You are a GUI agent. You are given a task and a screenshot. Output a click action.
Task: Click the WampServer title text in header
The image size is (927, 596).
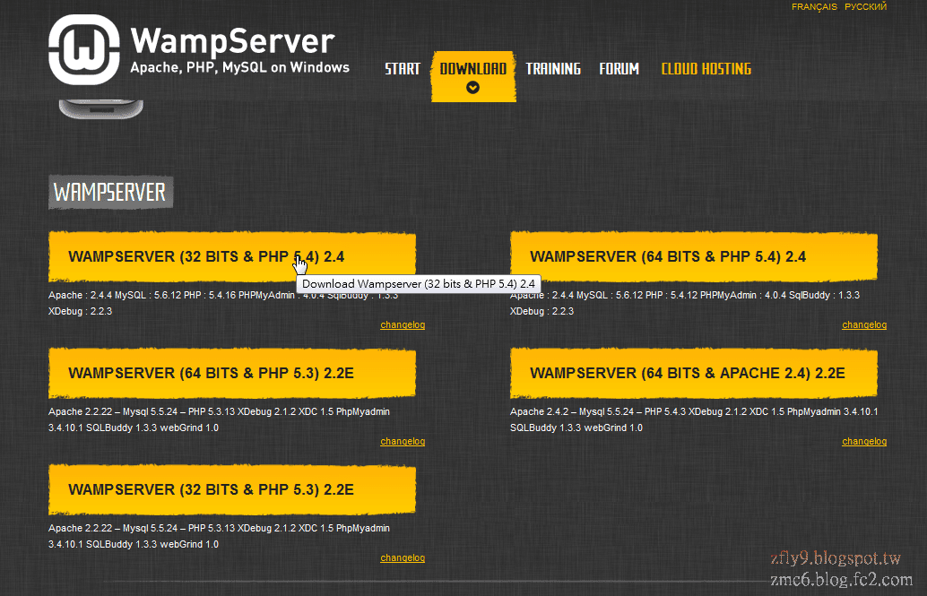click(x=232, y=41)
